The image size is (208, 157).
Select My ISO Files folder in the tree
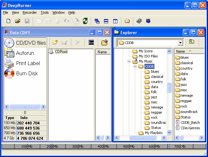pyautogui.click(x=148, y=56)
